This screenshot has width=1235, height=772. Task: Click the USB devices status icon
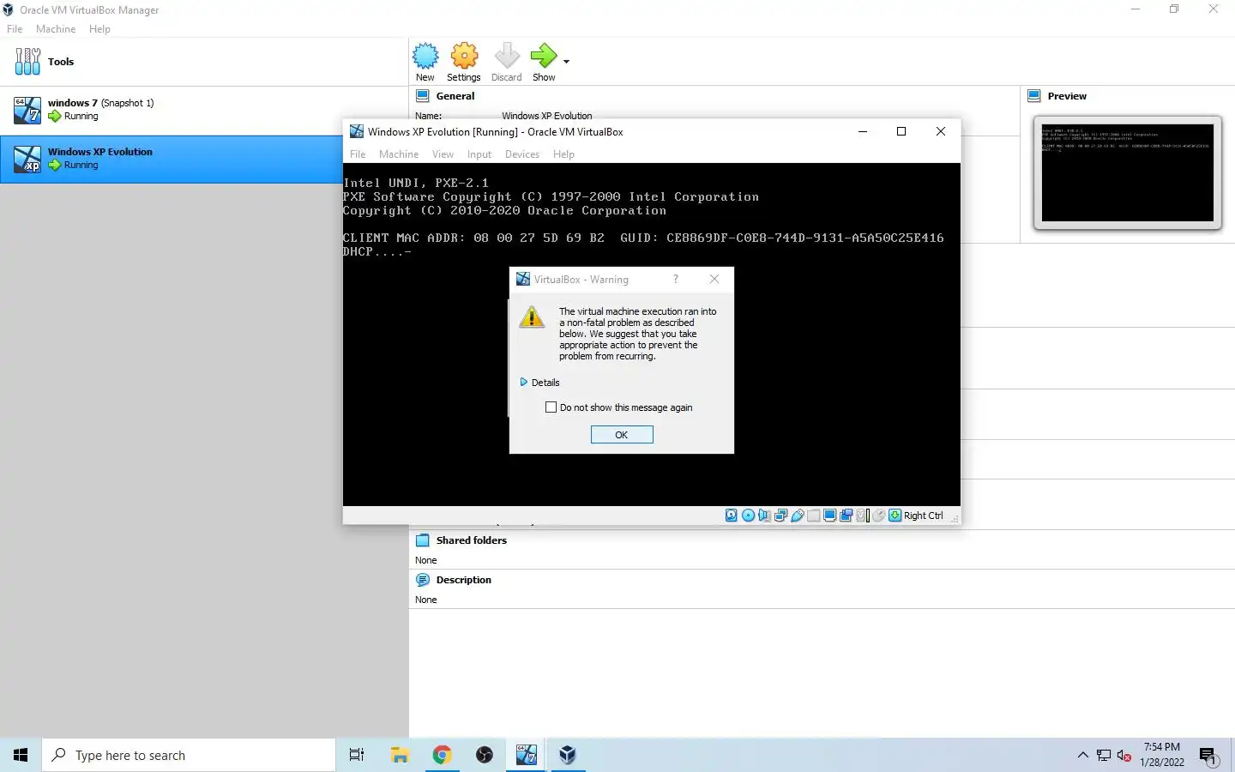click(x=798, y=516)
